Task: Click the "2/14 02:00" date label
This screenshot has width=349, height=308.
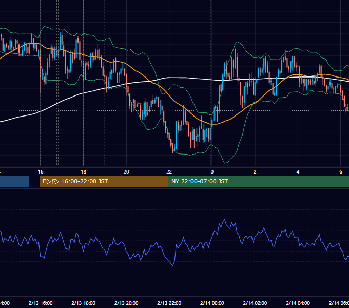Action: 255,303
